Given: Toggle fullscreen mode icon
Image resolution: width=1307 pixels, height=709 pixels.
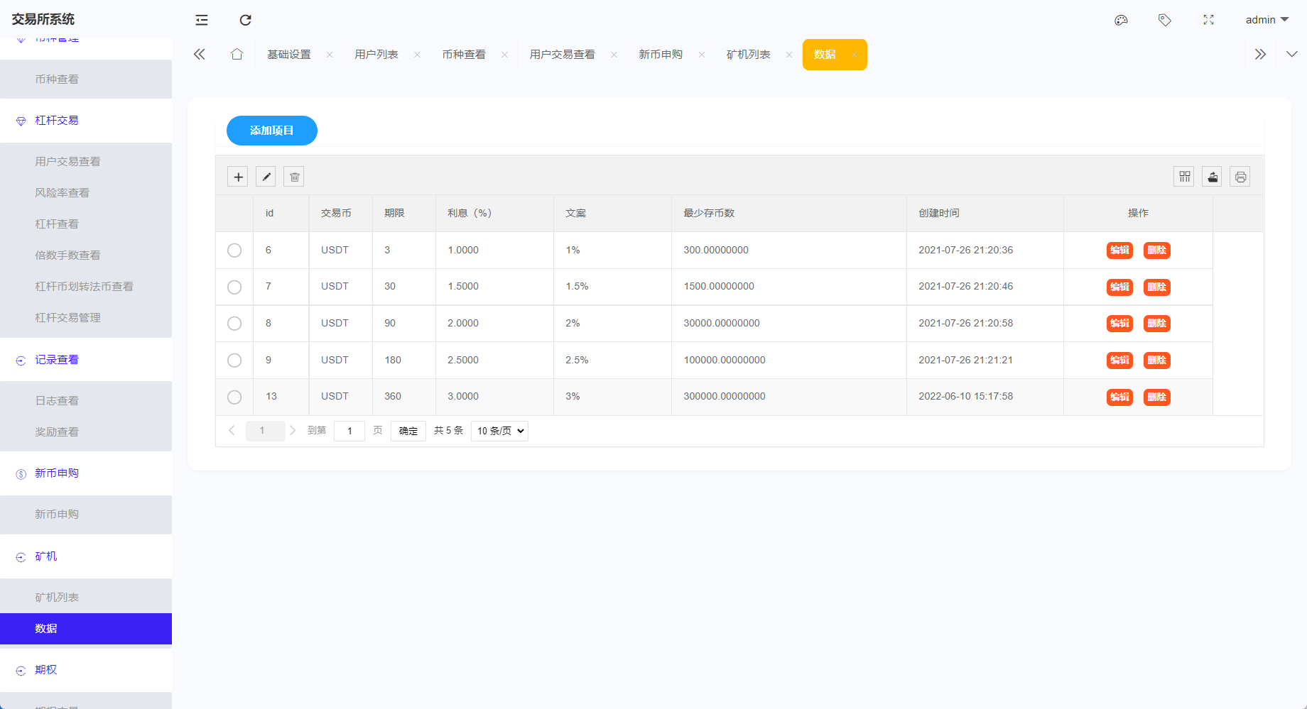Looking at the screenshot, I should point(1208,20).
